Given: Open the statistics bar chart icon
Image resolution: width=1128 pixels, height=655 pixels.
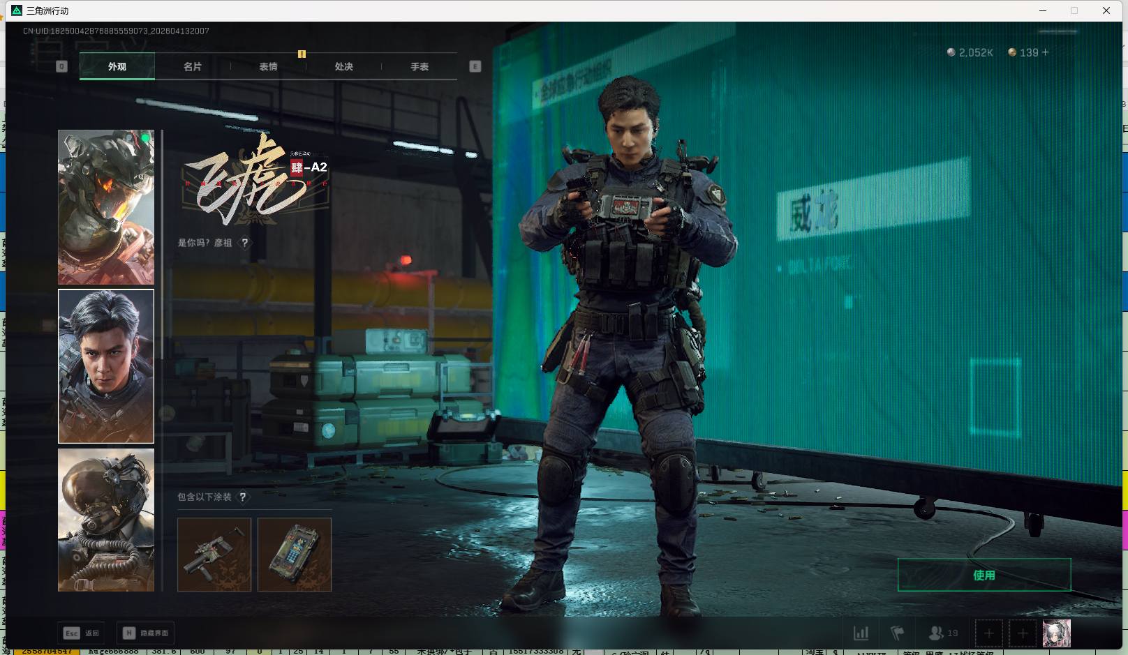Looking at the screenshot, I should 861,633.
